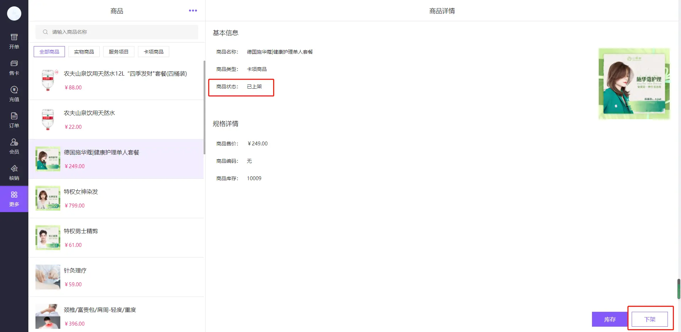Select the 全部商品 filter tab

(49, 52)
